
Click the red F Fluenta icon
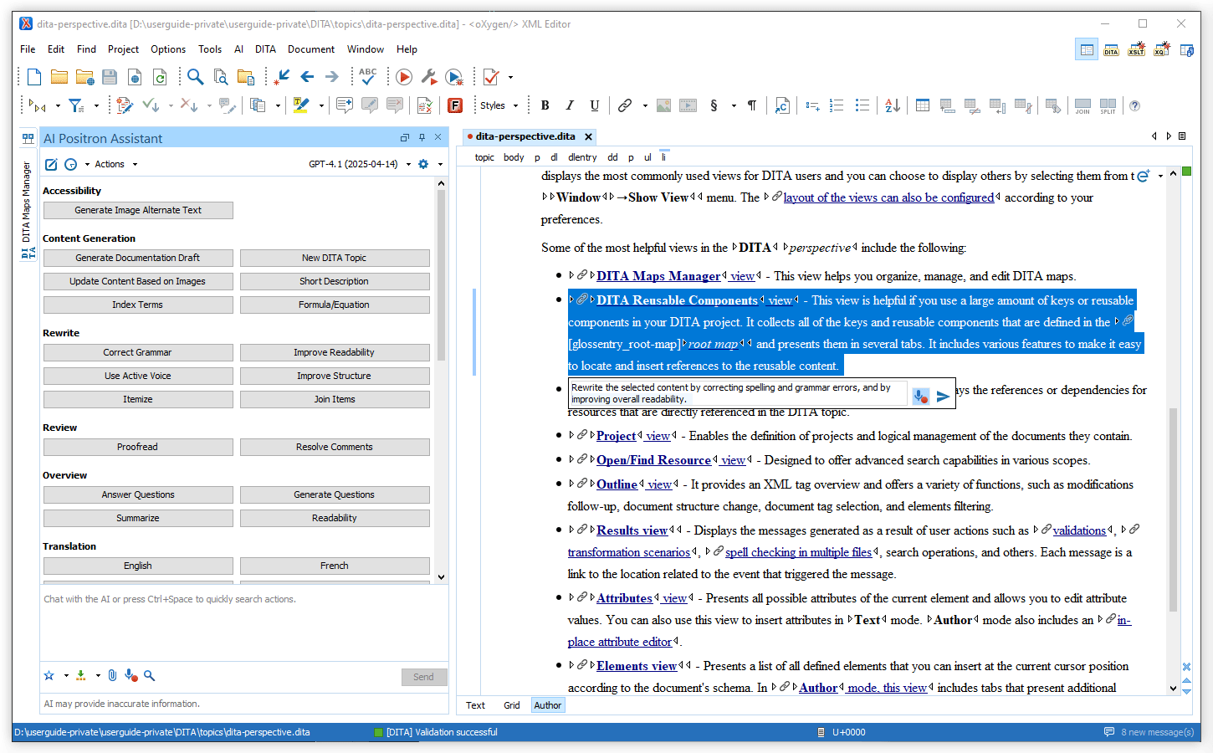pos(455,105)
